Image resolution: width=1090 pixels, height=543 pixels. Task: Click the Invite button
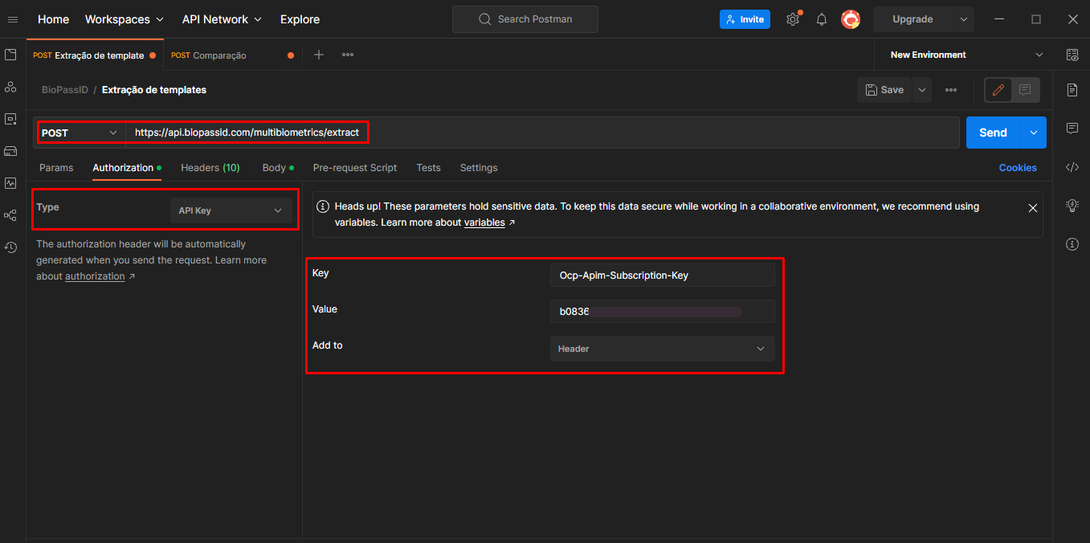tap(745, 19)
